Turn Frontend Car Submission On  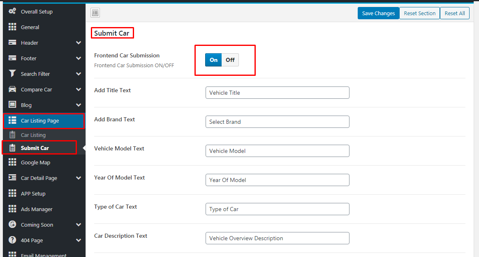click(213, 60)
